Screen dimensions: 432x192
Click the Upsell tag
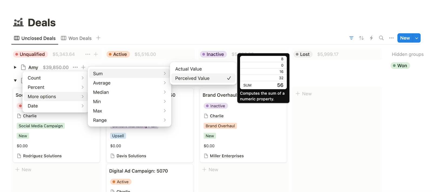click(118, 136)
